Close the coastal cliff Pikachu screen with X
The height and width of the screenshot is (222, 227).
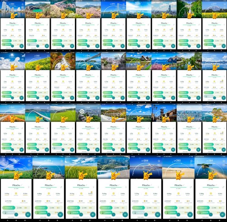point(49,214)
